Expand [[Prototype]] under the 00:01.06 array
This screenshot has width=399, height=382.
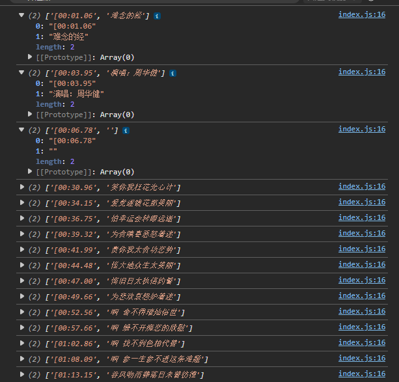point(30,57)
